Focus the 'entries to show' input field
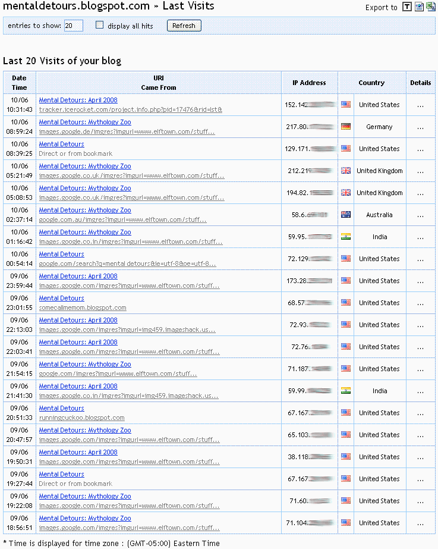Image resolution: width=438 pixels, height=549 pixels. pos(74,26)
